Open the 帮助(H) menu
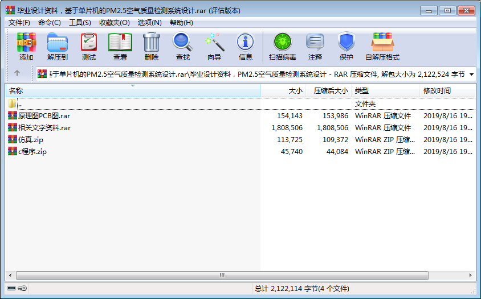 (x=181, y=23)
